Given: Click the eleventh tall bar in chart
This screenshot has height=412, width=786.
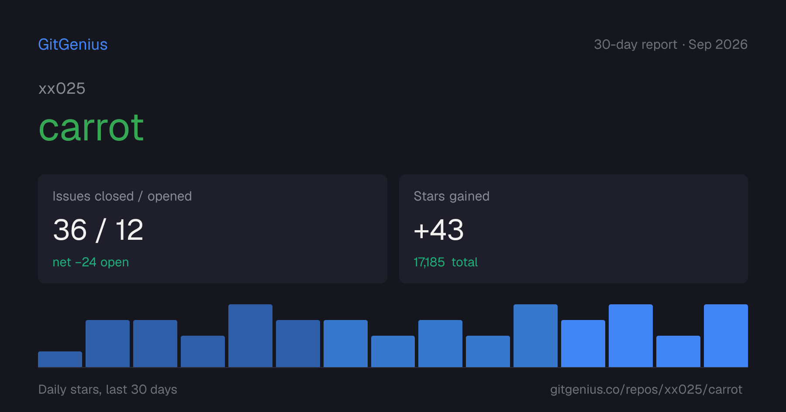Looking at the screenshot, I should (x=535, y=336).
